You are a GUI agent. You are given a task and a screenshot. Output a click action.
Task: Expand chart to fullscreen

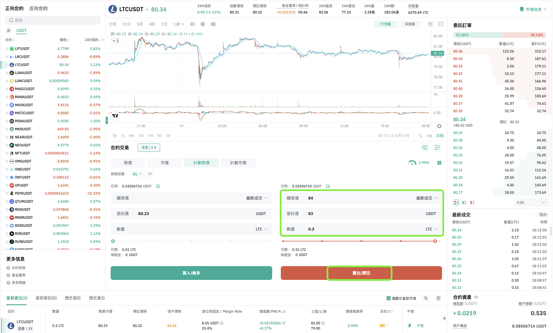[441, 24]
